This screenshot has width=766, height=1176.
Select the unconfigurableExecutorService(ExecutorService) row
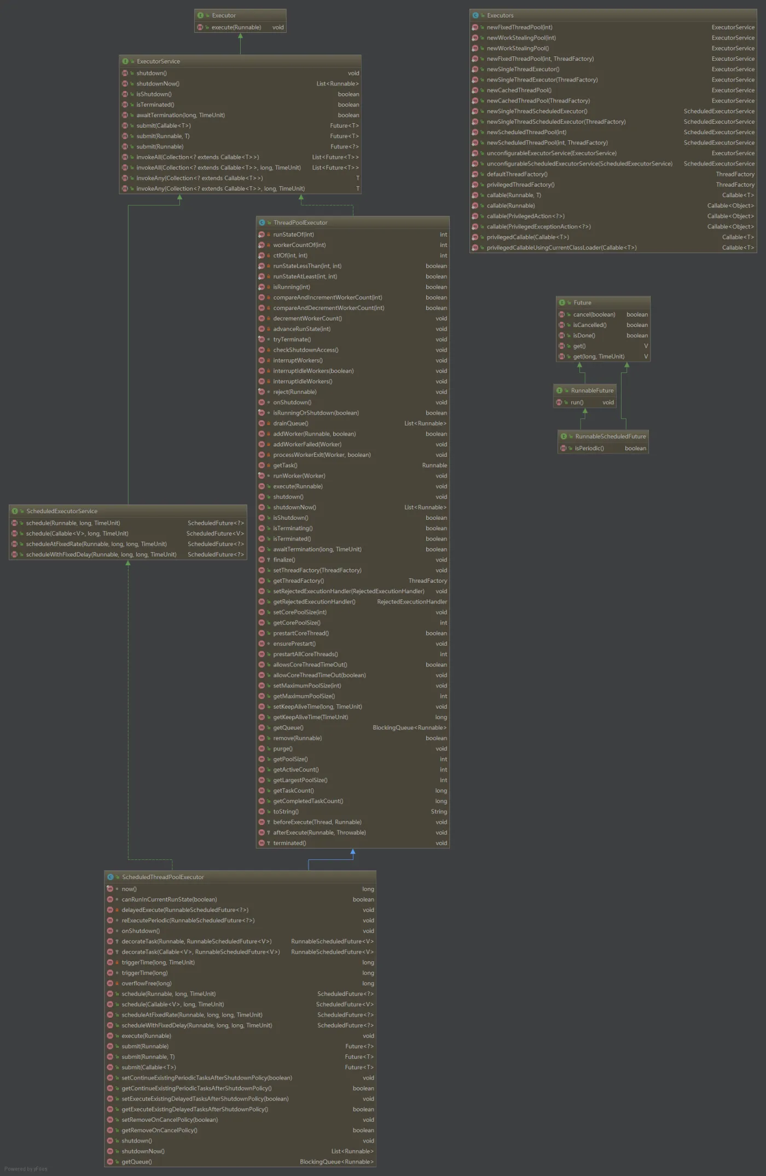pyautogui.click(x=613, y=153)
